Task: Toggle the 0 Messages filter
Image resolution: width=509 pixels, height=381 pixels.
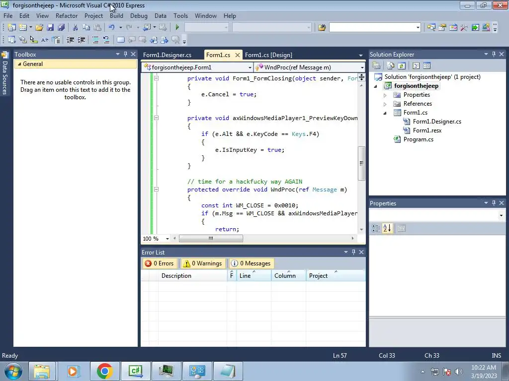Action: coord(251,263)
